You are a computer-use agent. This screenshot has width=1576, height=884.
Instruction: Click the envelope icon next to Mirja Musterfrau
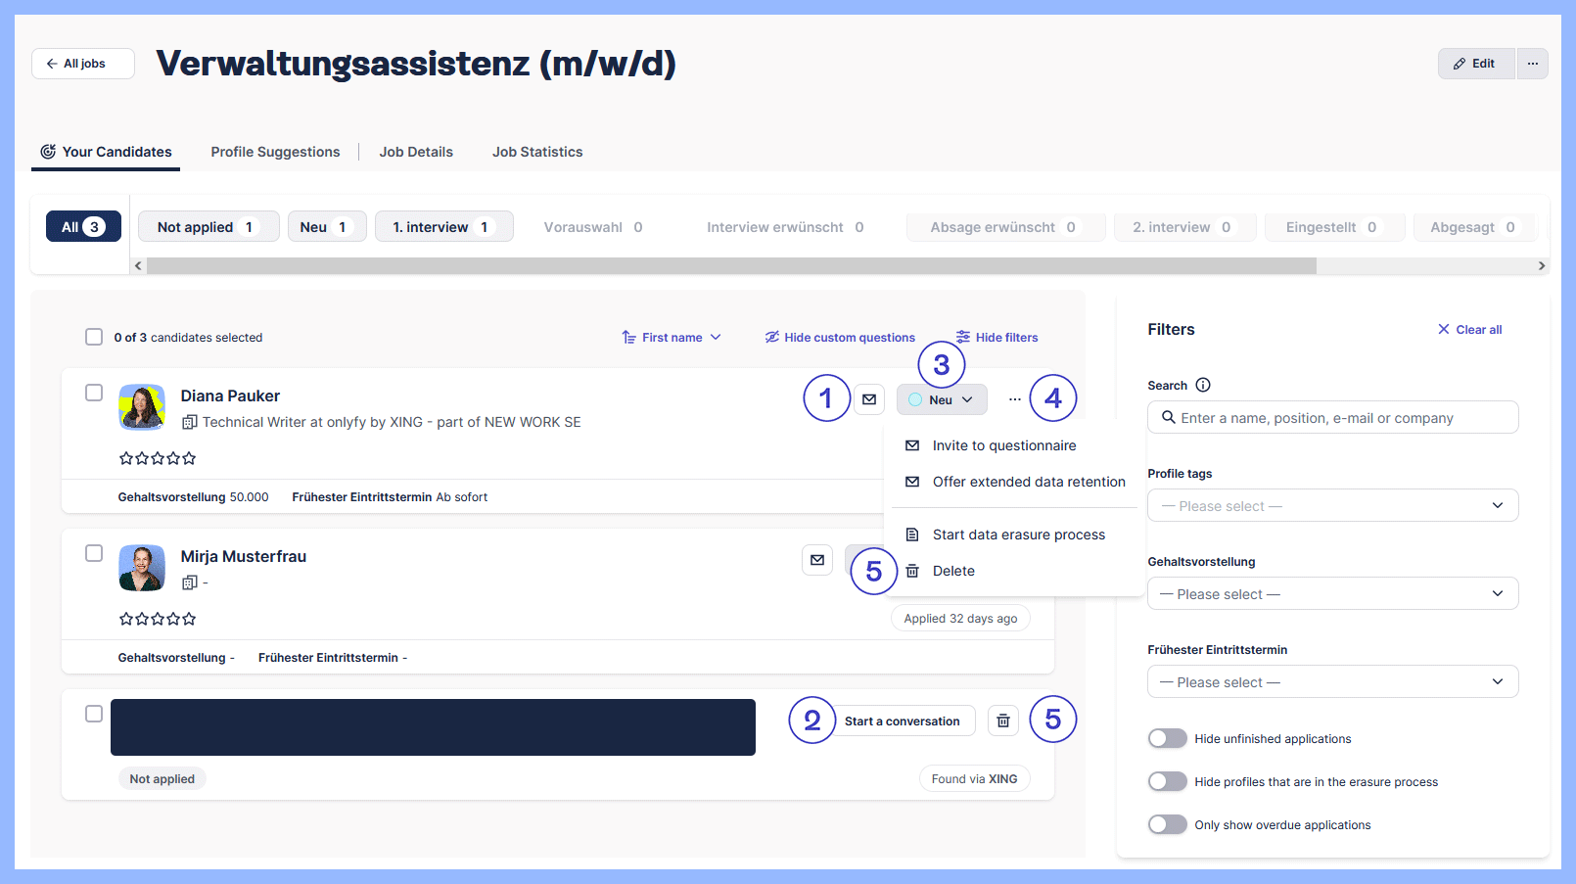(x=817, y=559)
